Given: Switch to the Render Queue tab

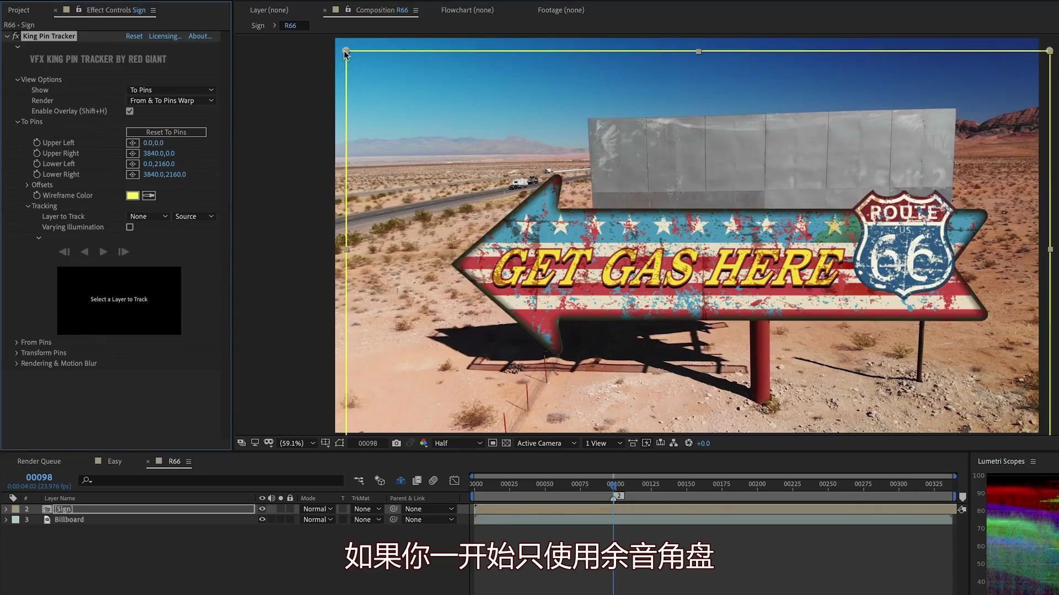Looking at the screenshot, I should 39,461.
